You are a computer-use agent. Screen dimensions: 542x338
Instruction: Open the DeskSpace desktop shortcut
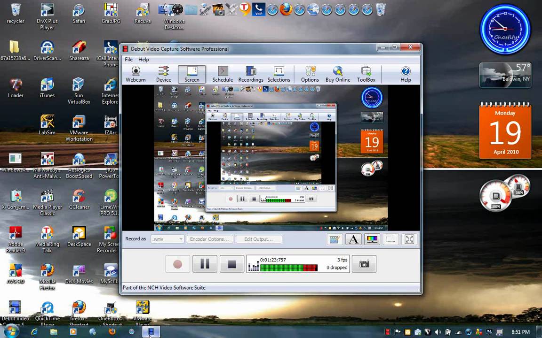click(79, 237)
